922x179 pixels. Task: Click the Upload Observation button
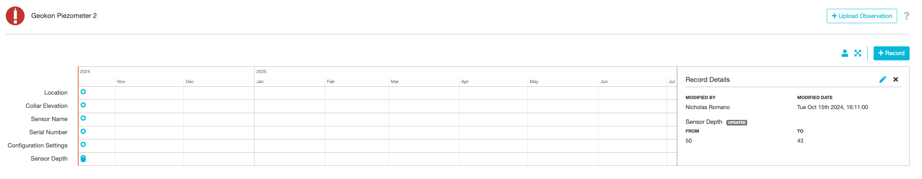(x=862, y=16)
